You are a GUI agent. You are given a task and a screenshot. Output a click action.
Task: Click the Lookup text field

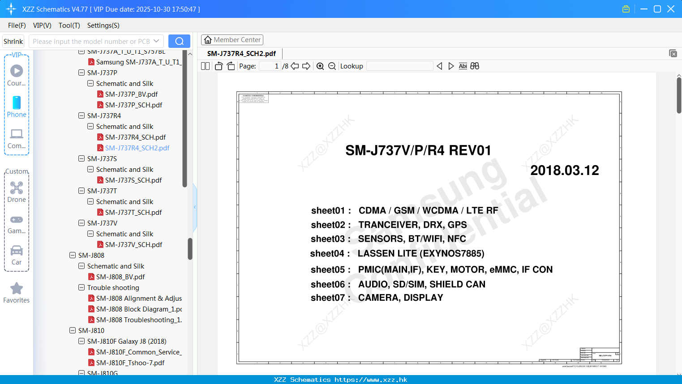point(399,66)
